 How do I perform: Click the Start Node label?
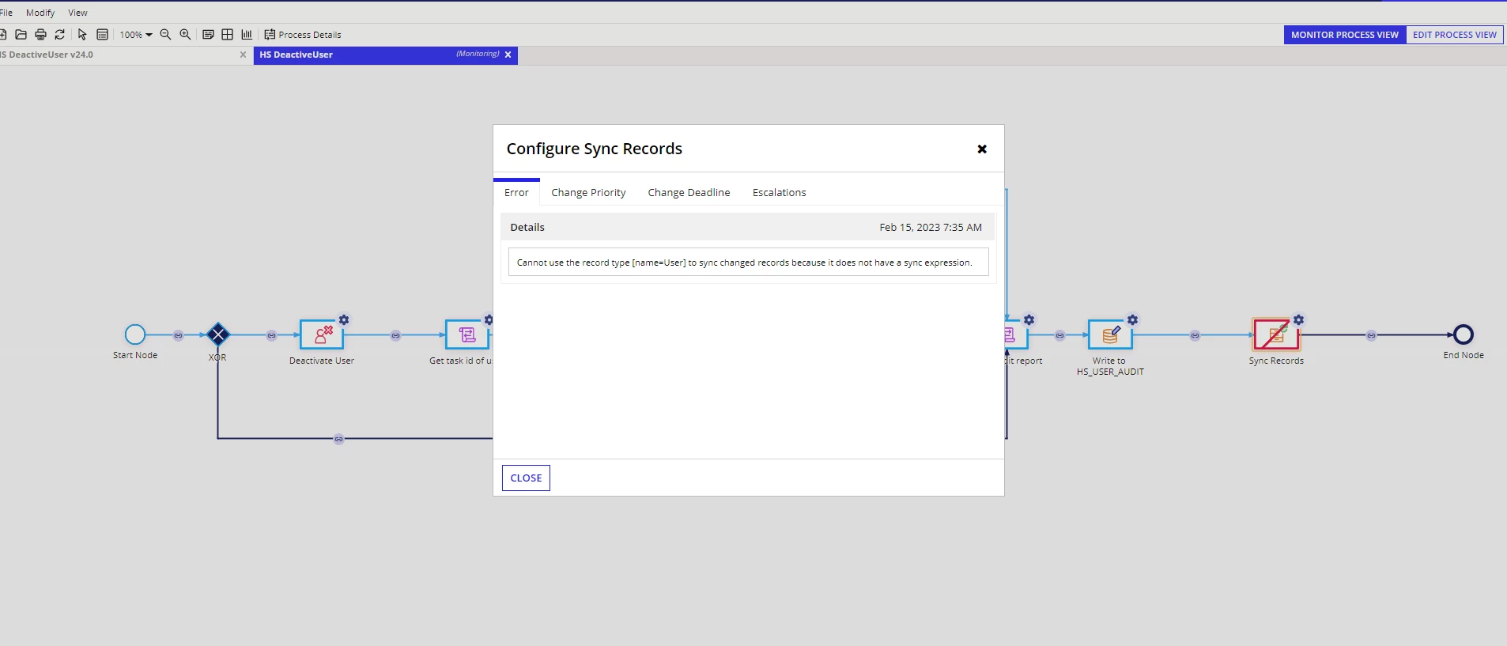[x=135, y=356]
